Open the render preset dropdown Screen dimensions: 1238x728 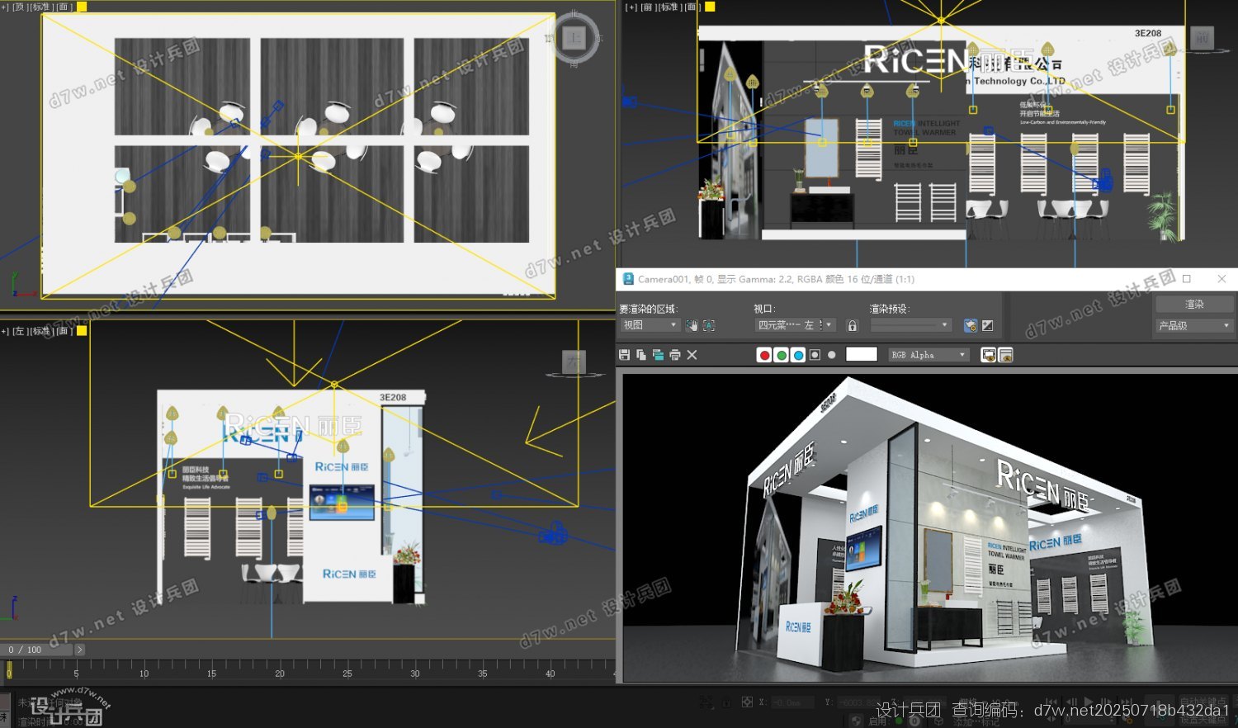point(911,325)
